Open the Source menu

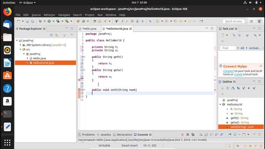(36, 15)
